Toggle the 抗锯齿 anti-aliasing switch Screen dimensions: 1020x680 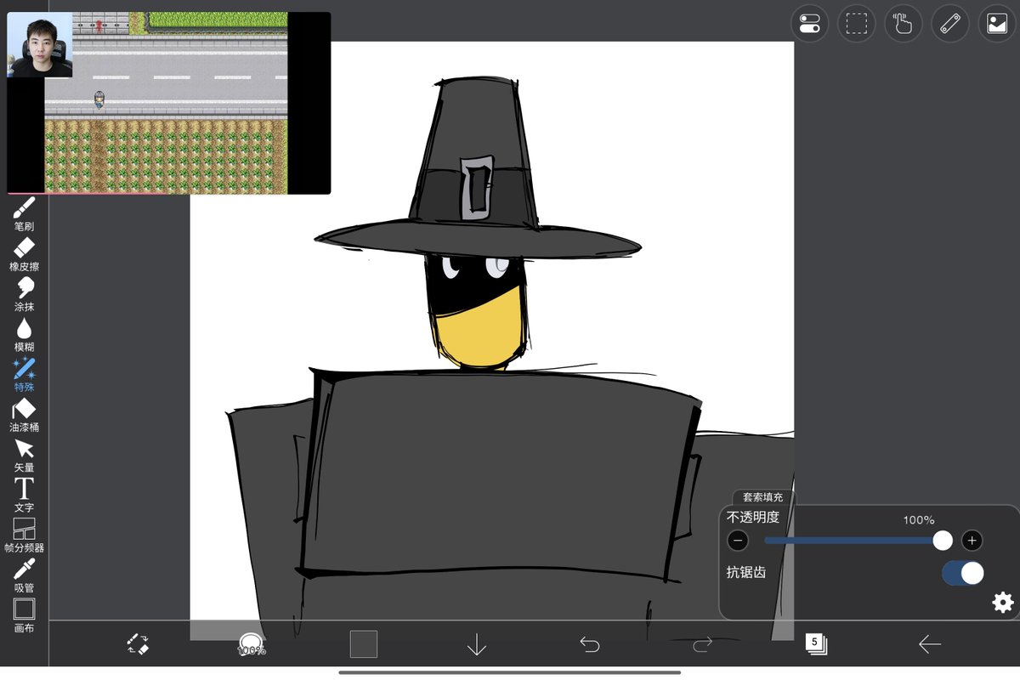pyautogui.click(x=963, y=573)
